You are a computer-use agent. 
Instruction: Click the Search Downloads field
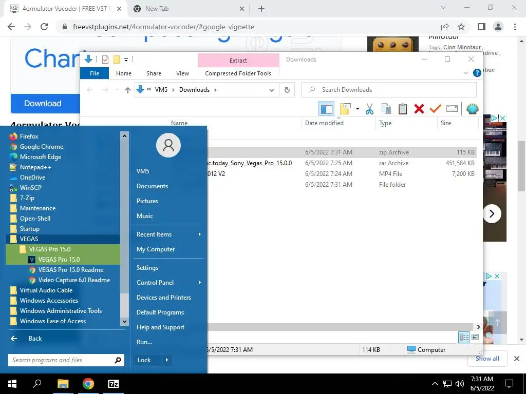point(389,90)
